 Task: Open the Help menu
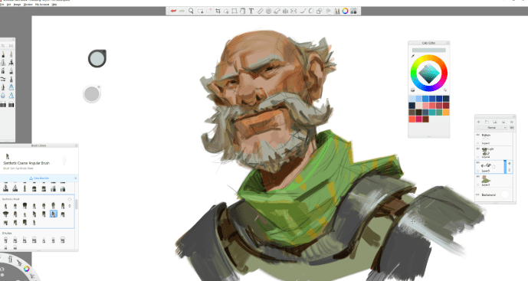54,5
